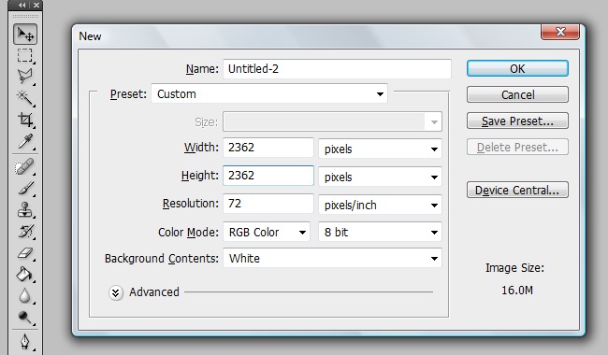This screenshot has height=355, width=608.
Task: Click the Height value field
Action: [268, 176]
